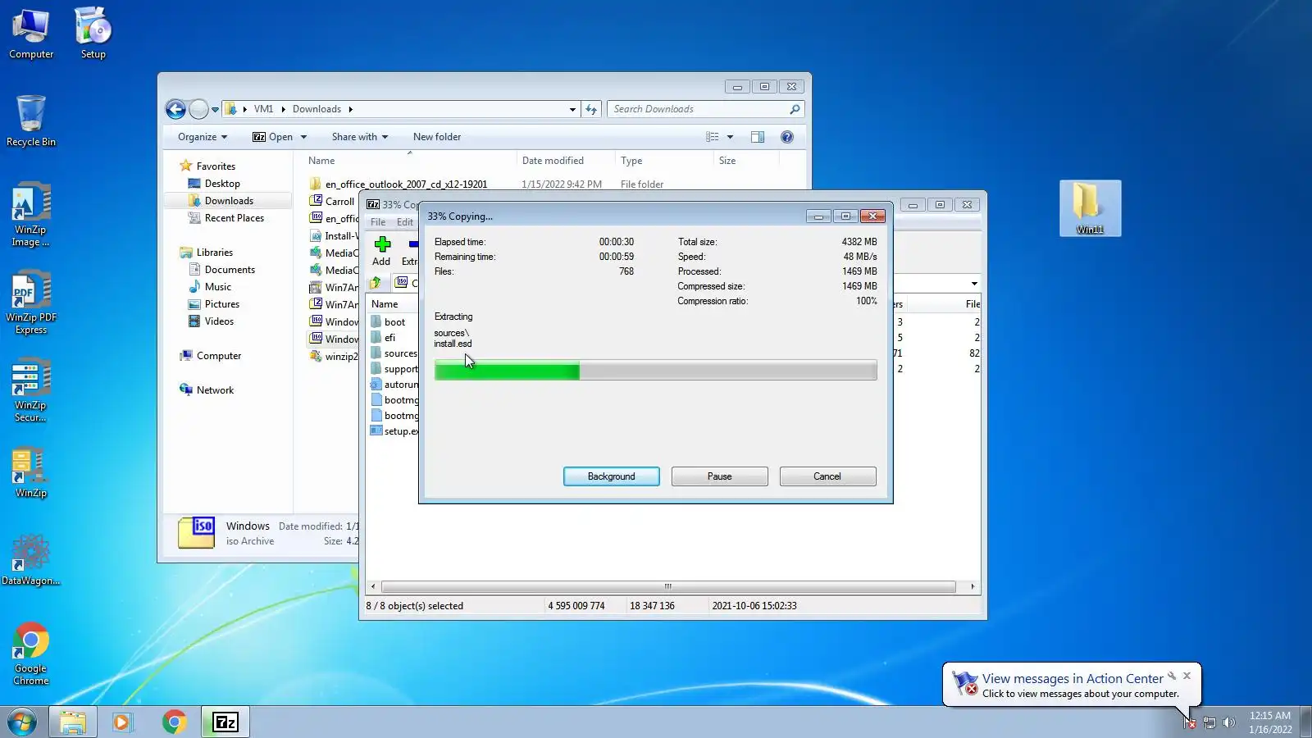Click the Action Center flag tray icon
Image resolution: width=1312 pixels, height=738 pixels.
(x=1190, y=722)
